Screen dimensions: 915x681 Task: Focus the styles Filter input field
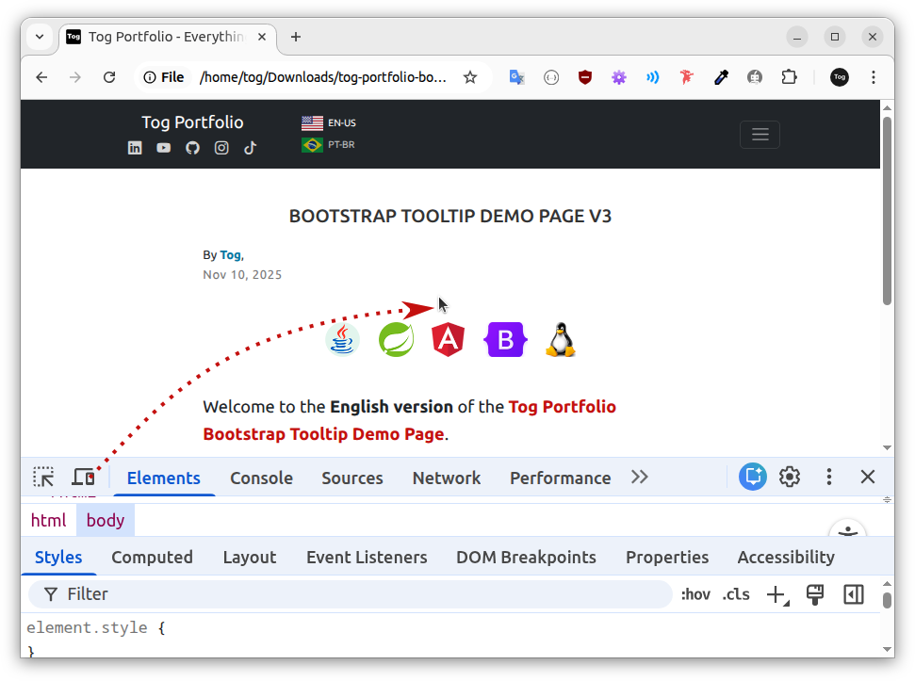point(351,594)
